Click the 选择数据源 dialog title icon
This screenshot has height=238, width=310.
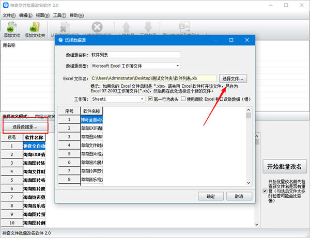tap(60, 40)
